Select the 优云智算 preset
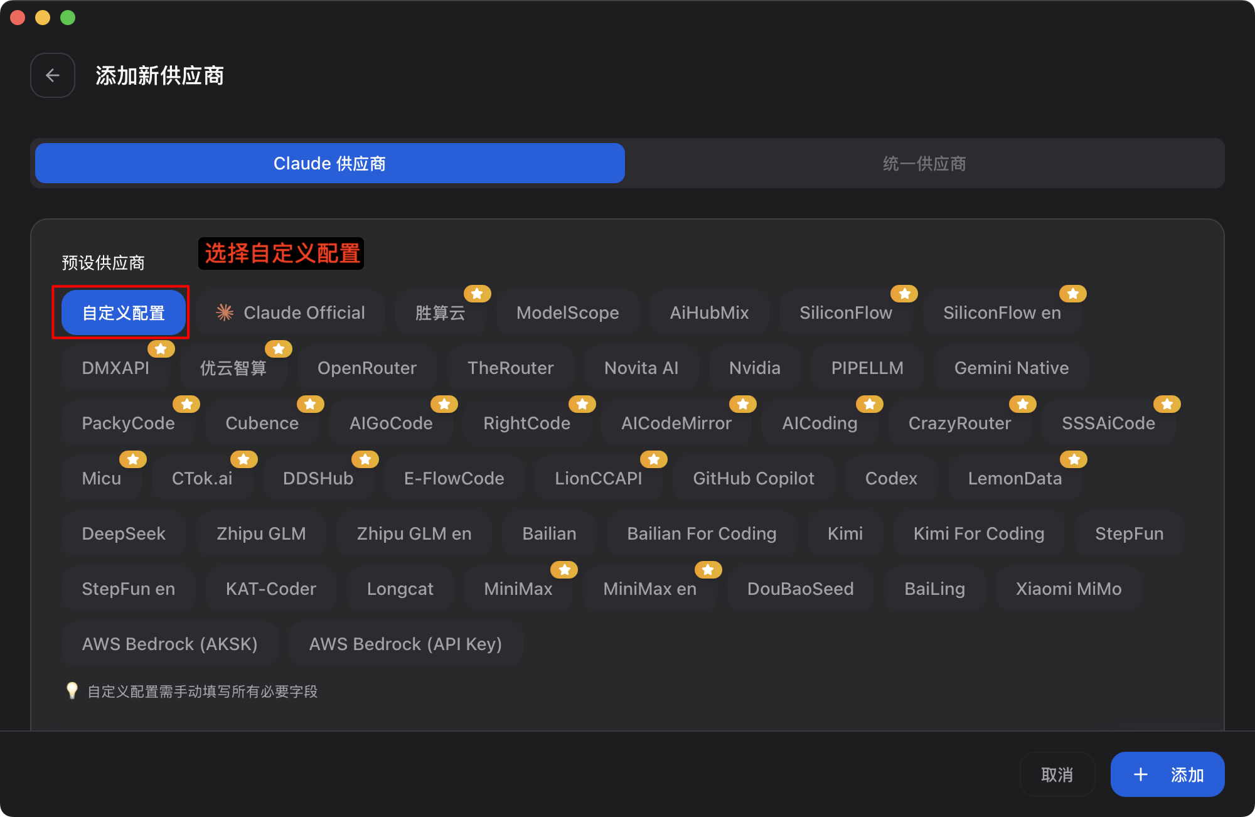1255x817 pixels. coord(233,368)
